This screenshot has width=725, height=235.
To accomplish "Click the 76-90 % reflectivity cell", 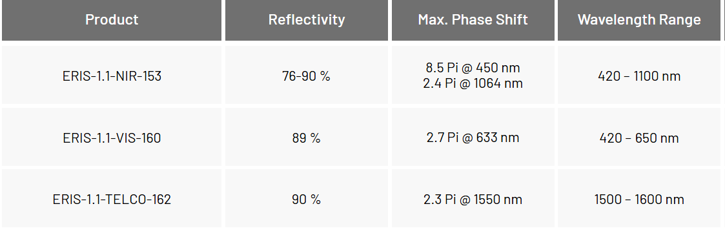I will 307,75.
